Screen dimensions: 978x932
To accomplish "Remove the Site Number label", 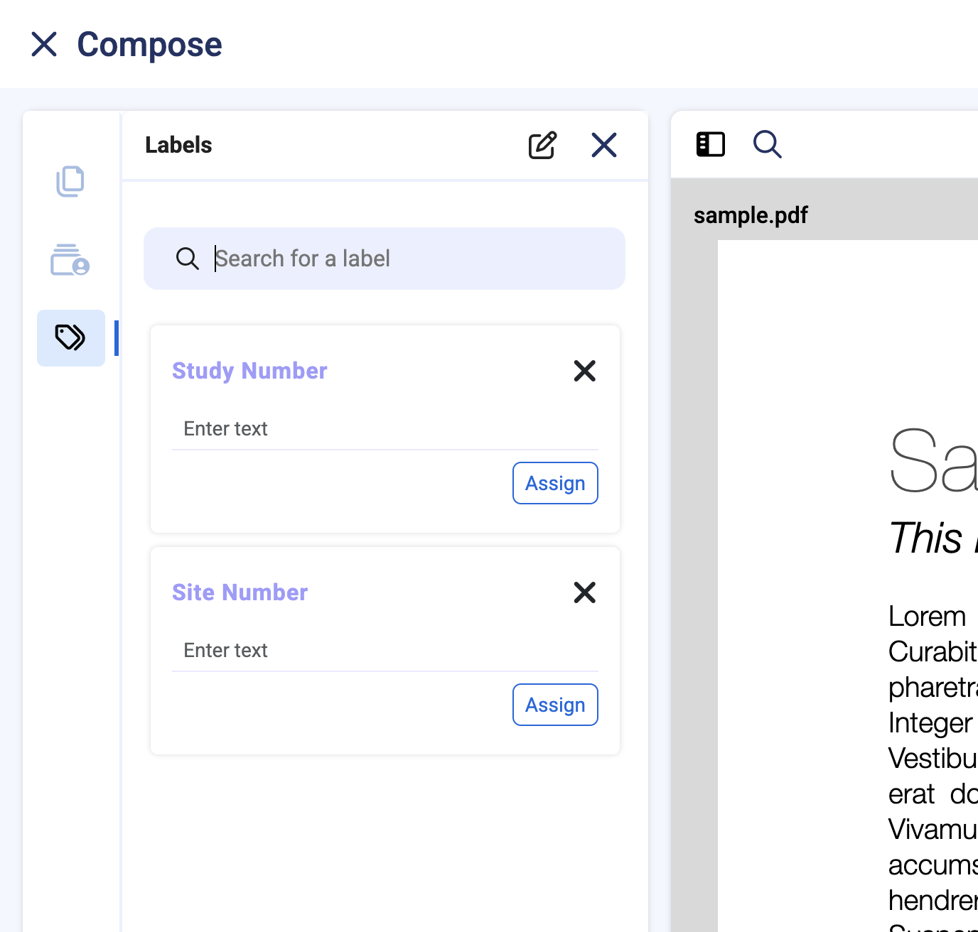I will click(x=584, y=592).
